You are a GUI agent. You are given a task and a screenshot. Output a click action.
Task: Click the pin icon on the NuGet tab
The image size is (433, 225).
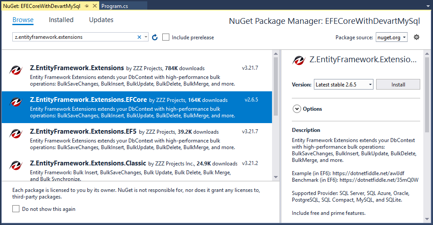click(87, 6)
